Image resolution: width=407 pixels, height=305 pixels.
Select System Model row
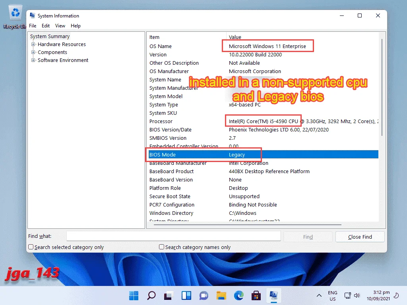tap(263, 96)
